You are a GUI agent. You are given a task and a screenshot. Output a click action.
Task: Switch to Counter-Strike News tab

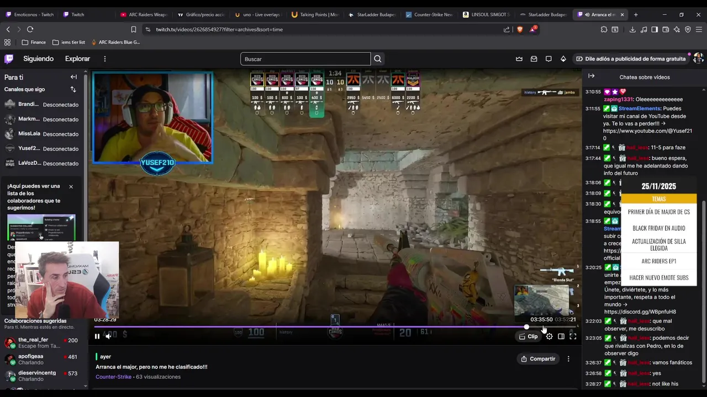click(429, 14)
